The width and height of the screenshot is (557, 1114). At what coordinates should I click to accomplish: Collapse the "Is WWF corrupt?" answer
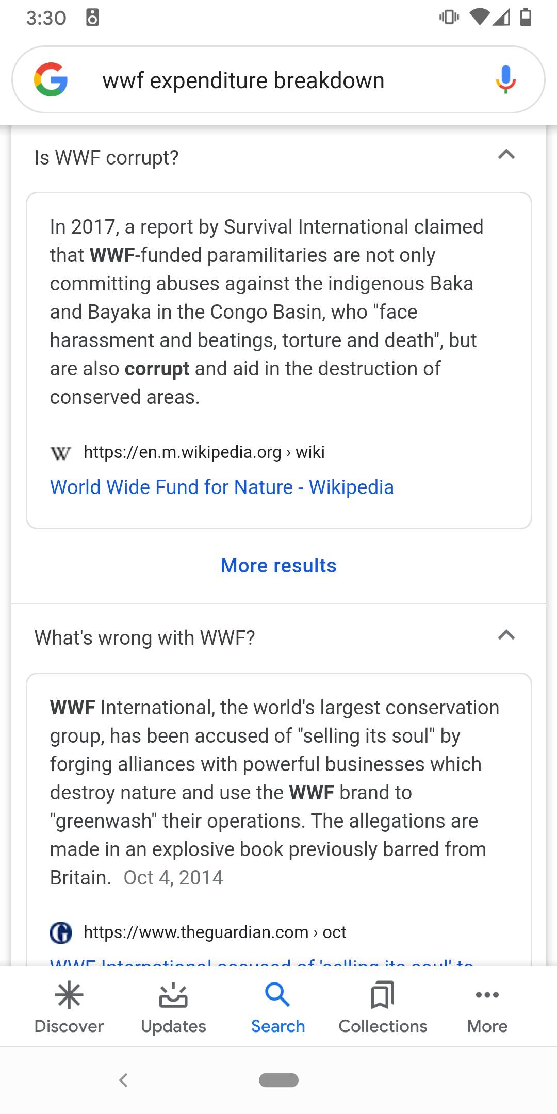point(506,155)
